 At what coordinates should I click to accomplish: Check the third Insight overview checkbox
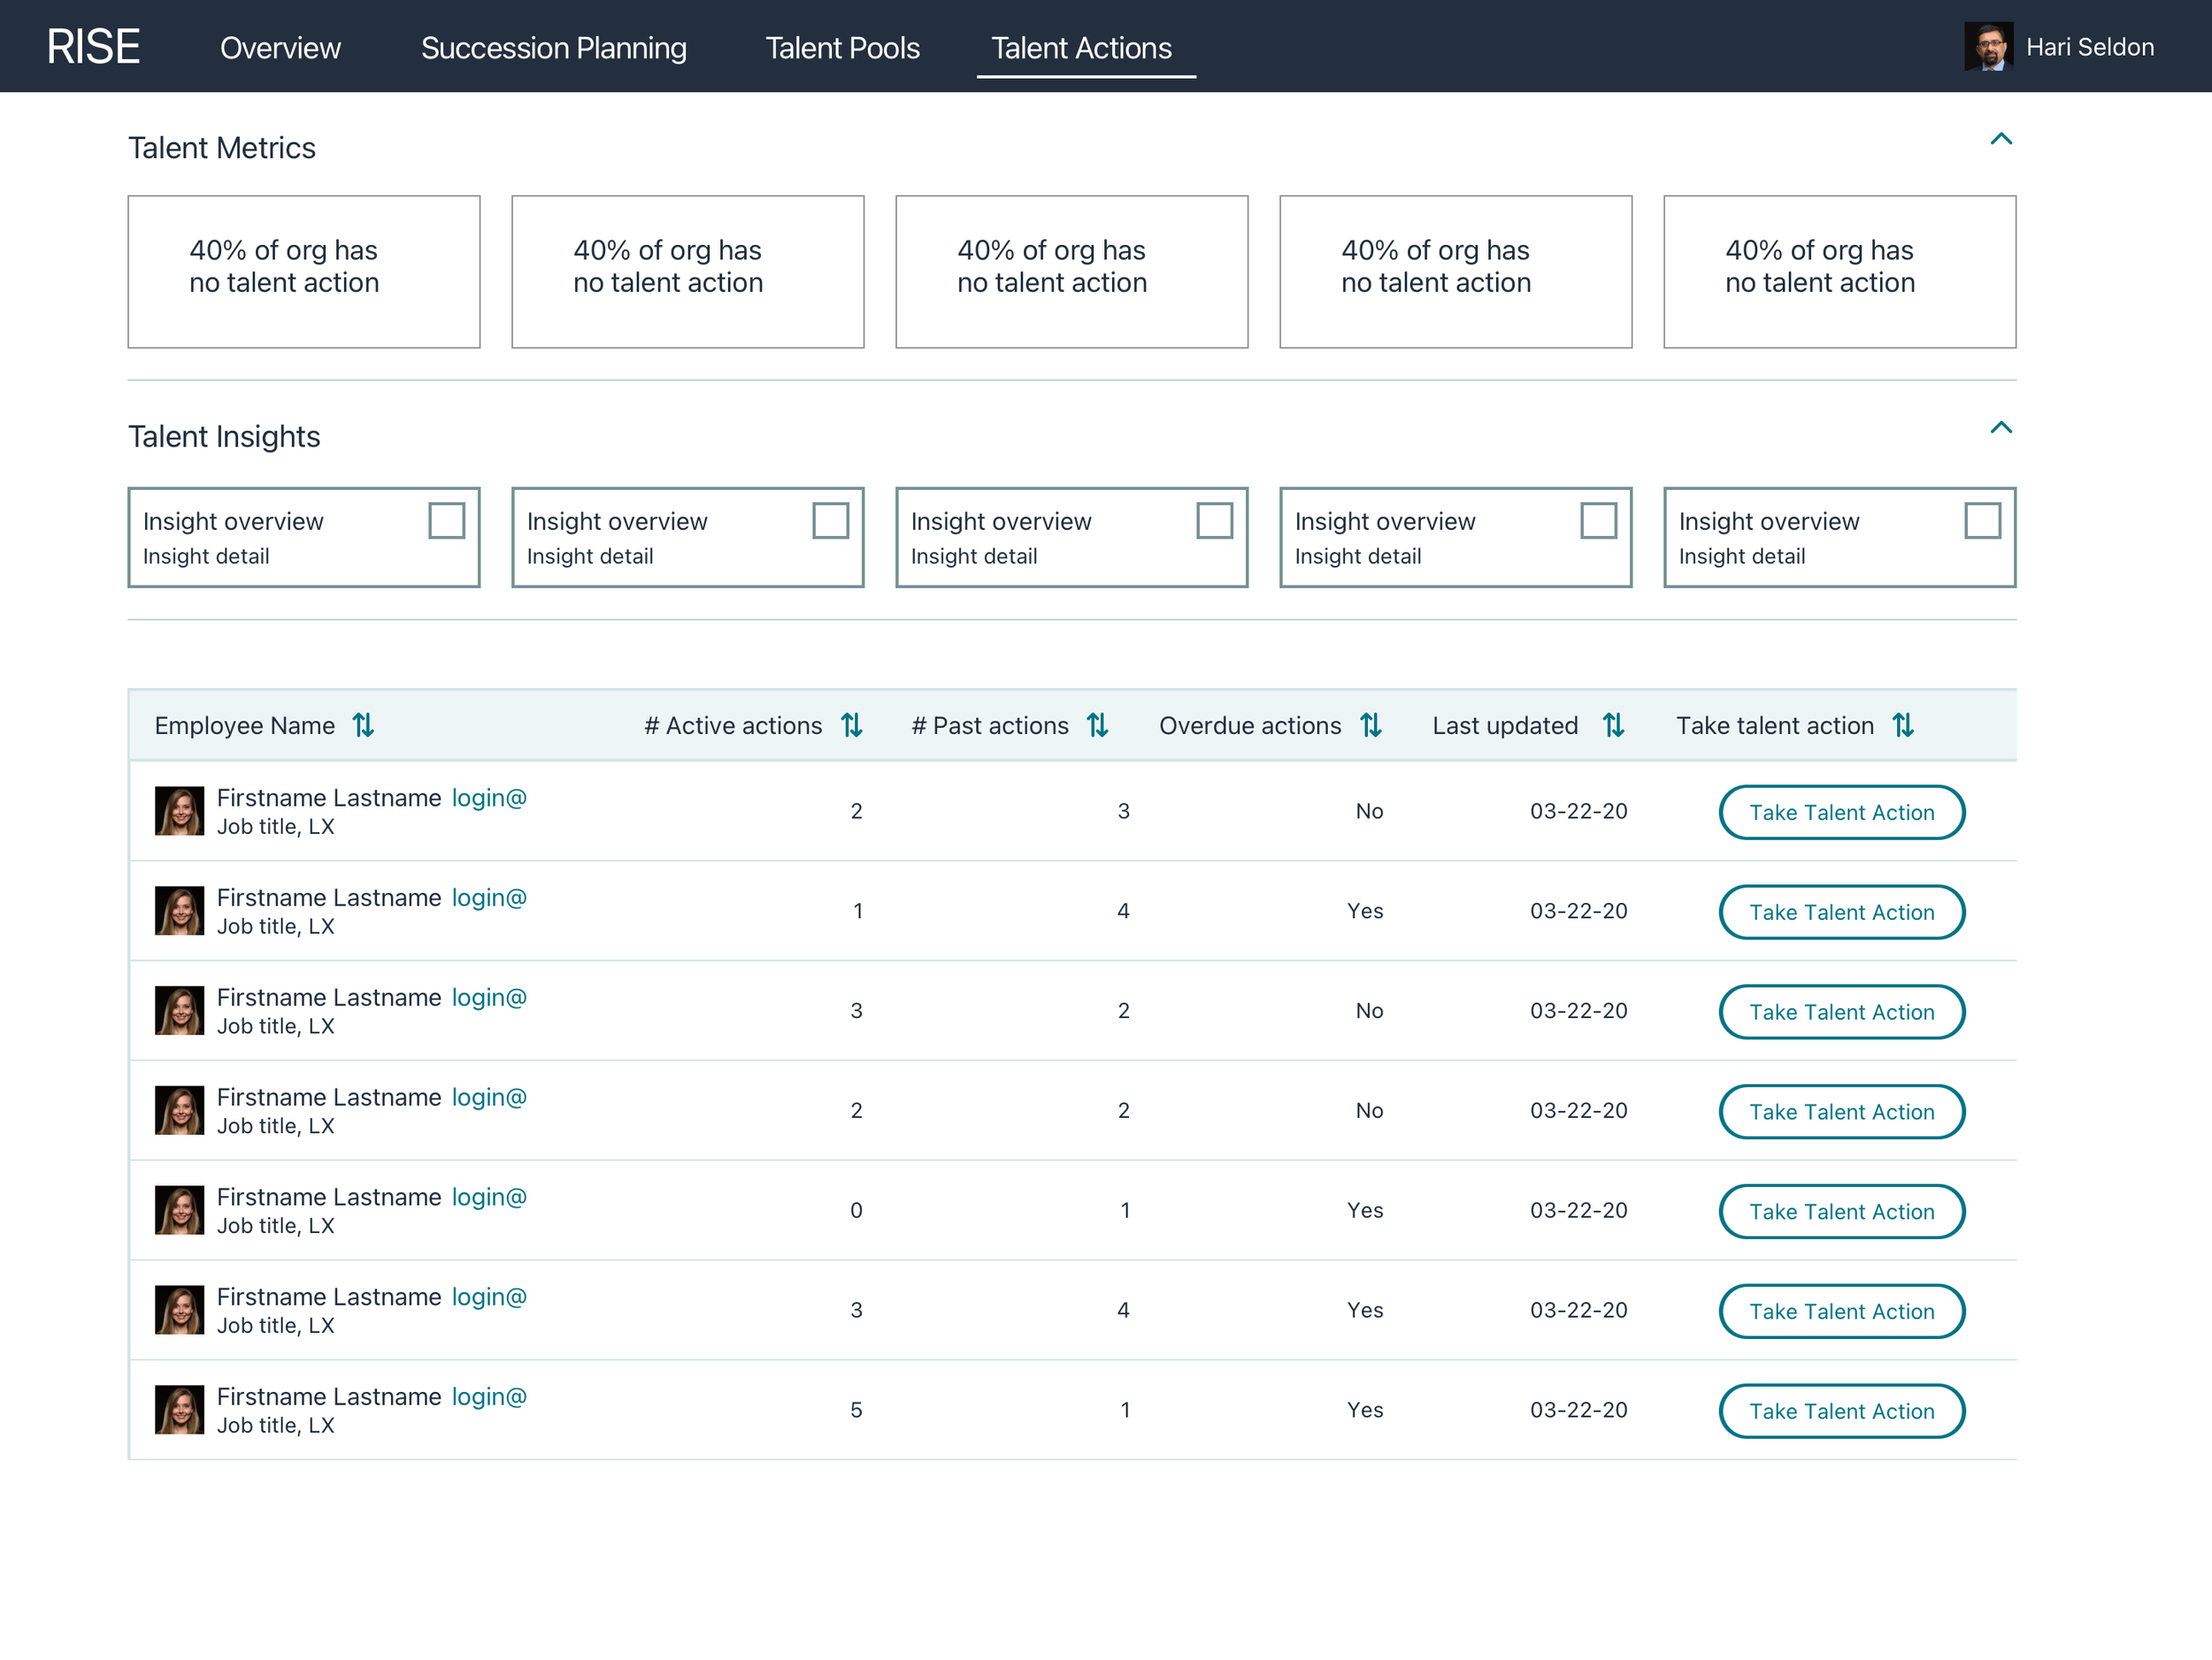coord(1214,521)
